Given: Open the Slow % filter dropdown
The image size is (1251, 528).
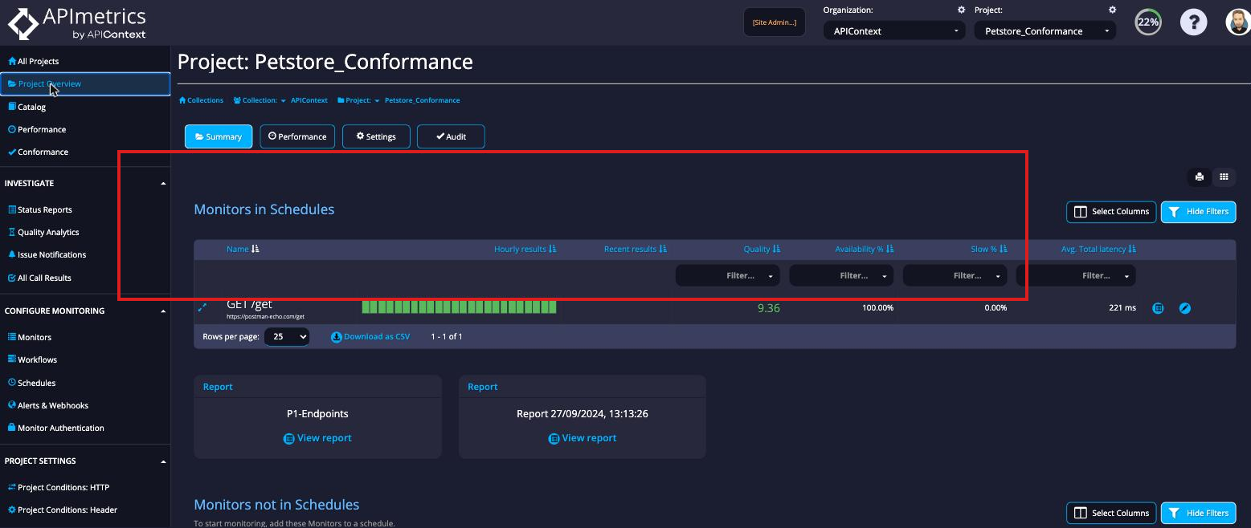Looking at the screenshot, I should (955, 275).
